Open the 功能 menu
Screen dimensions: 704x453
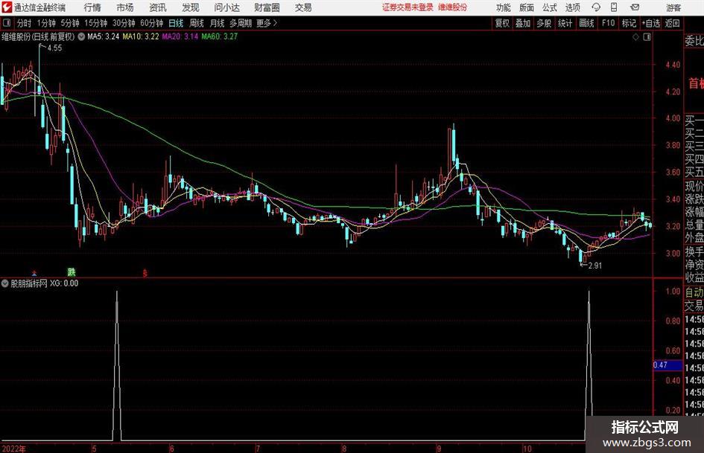coord(504,7)
